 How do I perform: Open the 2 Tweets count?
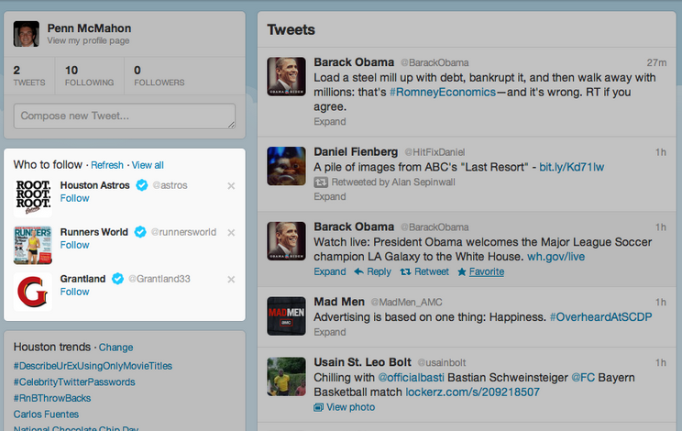coord(29,76)
